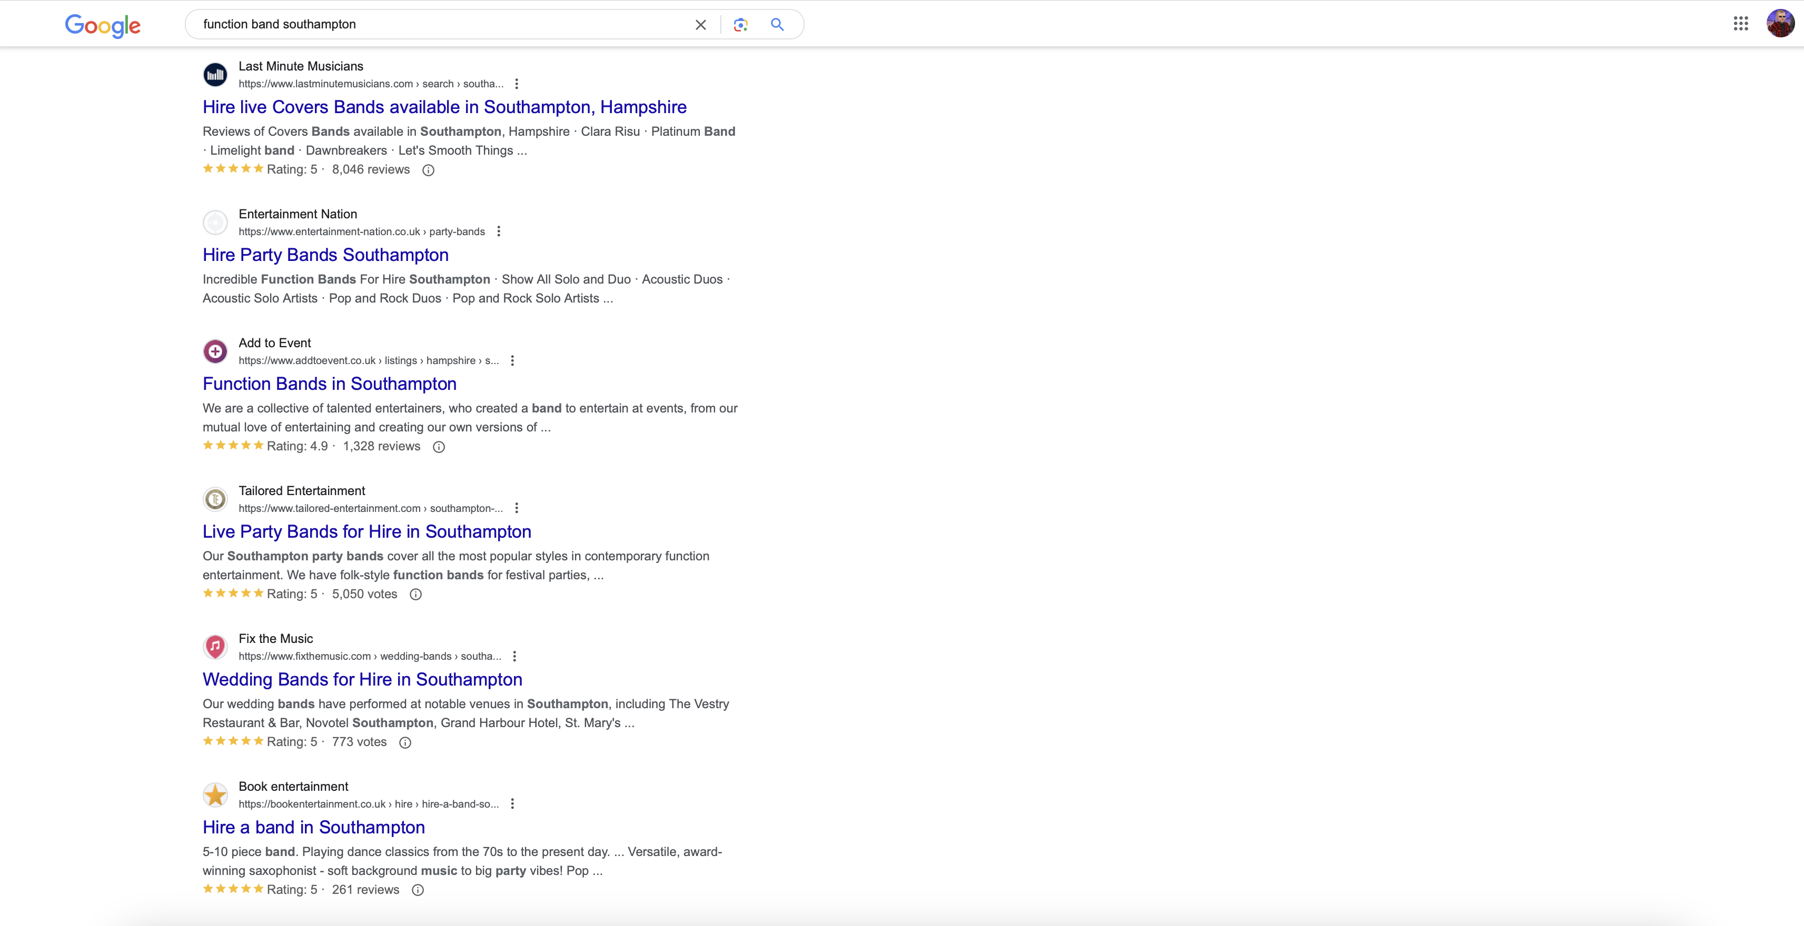Image resolution: width=1804 pixels, height=926 pixels.
Task: Click the Book entertainment star favicon
Action: tap(215, 795)
